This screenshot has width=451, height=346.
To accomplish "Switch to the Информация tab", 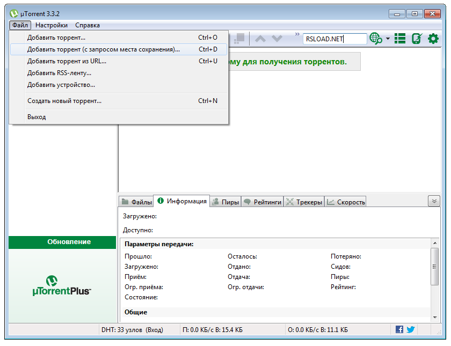I will (x=182, y=201).
